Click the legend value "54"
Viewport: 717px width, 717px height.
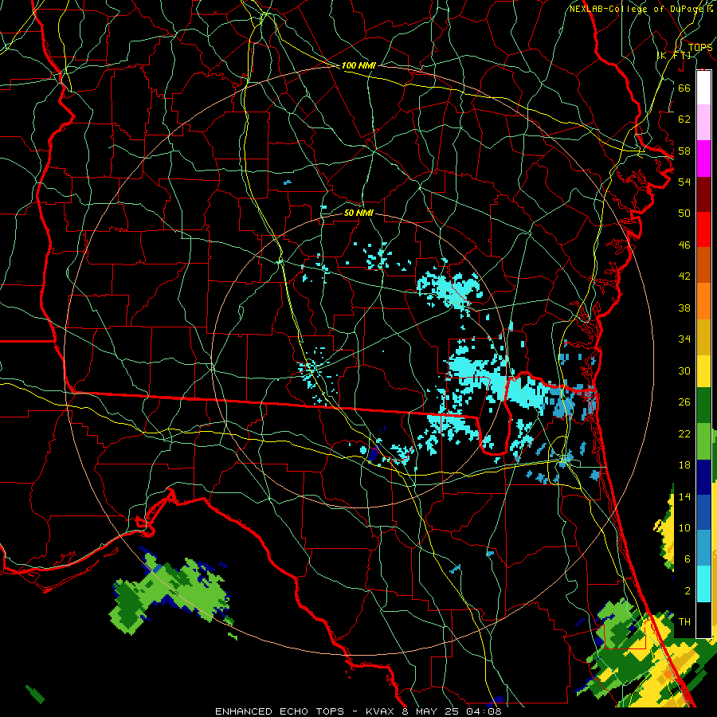point(684,182)
